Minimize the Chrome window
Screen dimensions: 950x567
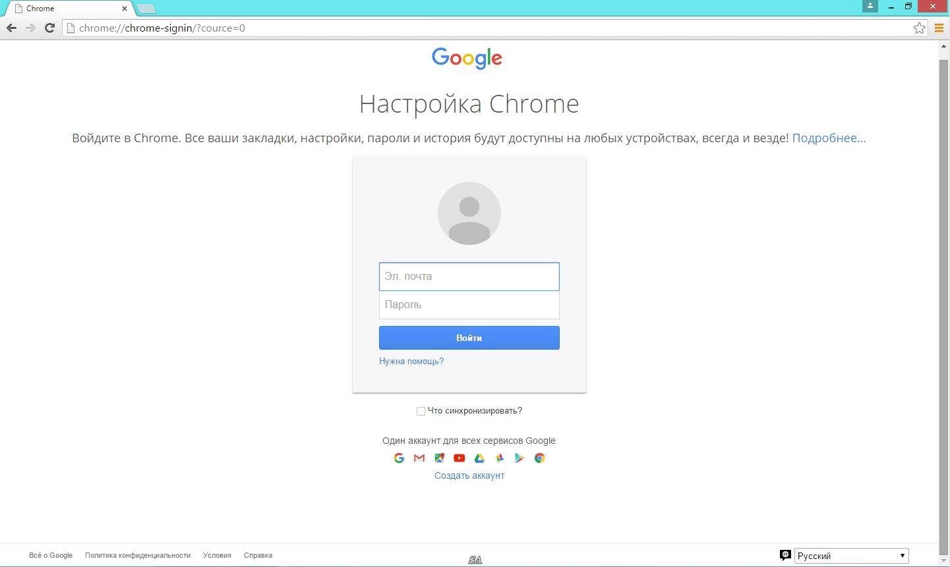892,6
